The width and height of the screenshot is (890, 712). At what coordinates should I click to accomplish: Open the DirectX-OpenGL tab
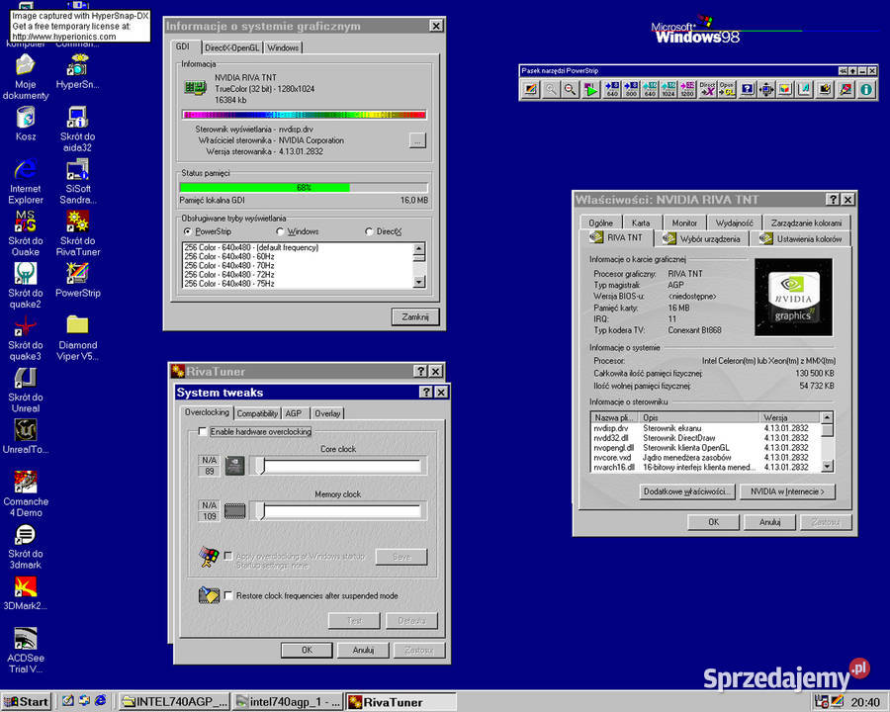click(232, 47)
